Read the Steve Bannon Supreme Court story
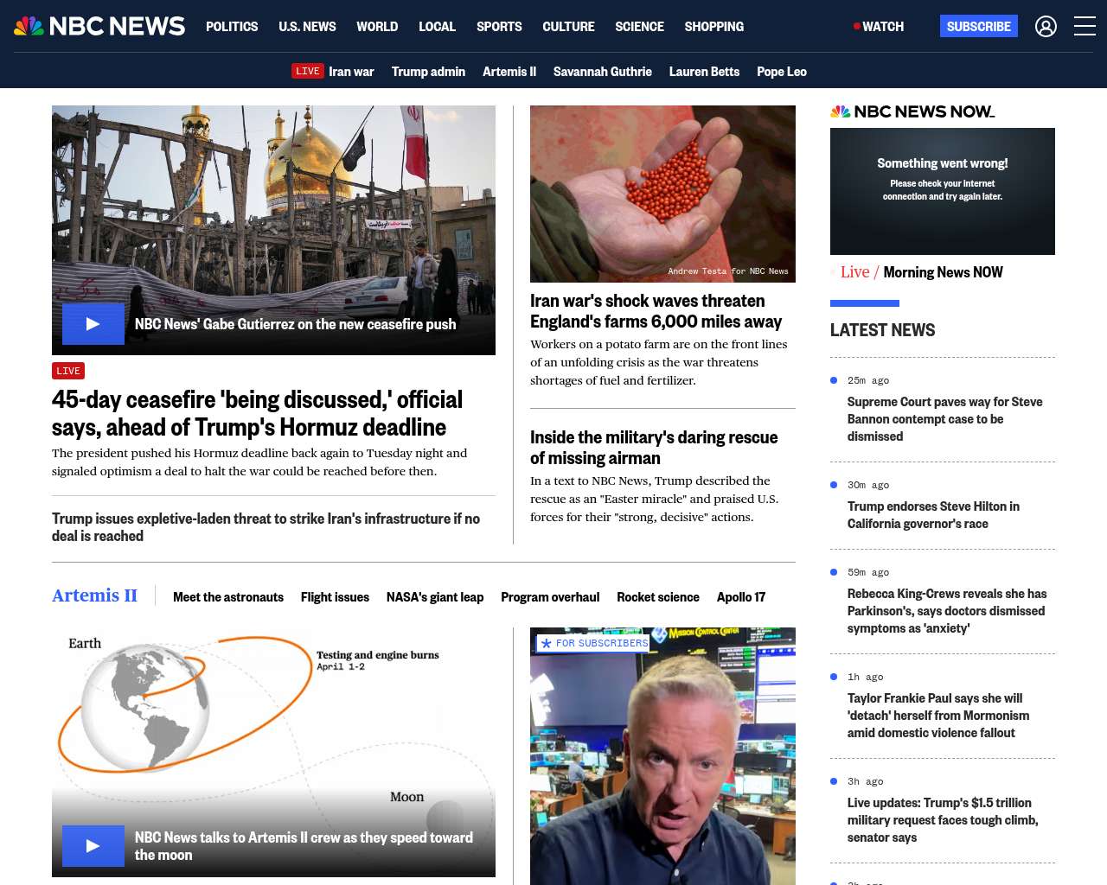This screenshot has height=885, width=1107. point(944,419)
